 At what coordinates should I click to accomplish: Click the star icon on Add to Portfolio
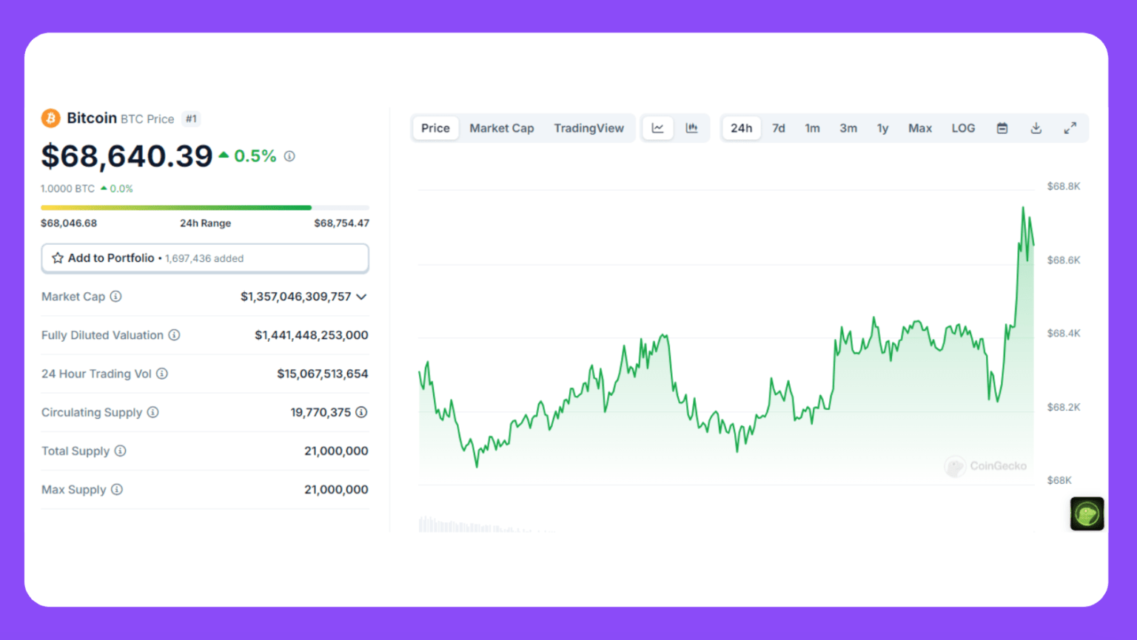pyautogui.click(x=57, y=257)
